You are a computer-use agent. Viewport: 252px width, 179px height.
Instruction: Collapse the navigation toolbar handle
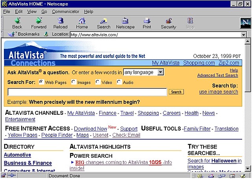tap(2, 23)
